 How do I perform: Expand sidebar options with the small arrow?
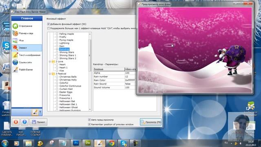point(40,112)
